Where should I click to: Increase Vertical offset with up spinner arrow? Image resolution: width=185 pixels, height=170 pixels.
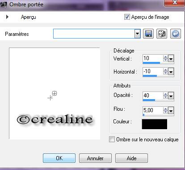pos(165,57)
